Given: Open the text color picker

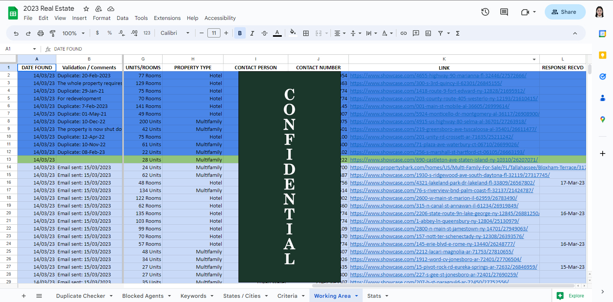Looking at the screenshot, I should (277, 33).
